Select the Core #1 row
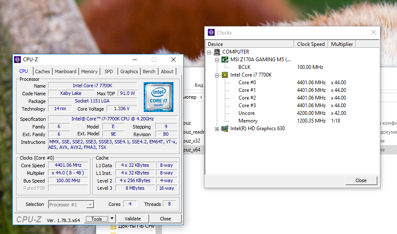Image resolution: width=397 pixels, height=234 pixels. tap(247, 90)
